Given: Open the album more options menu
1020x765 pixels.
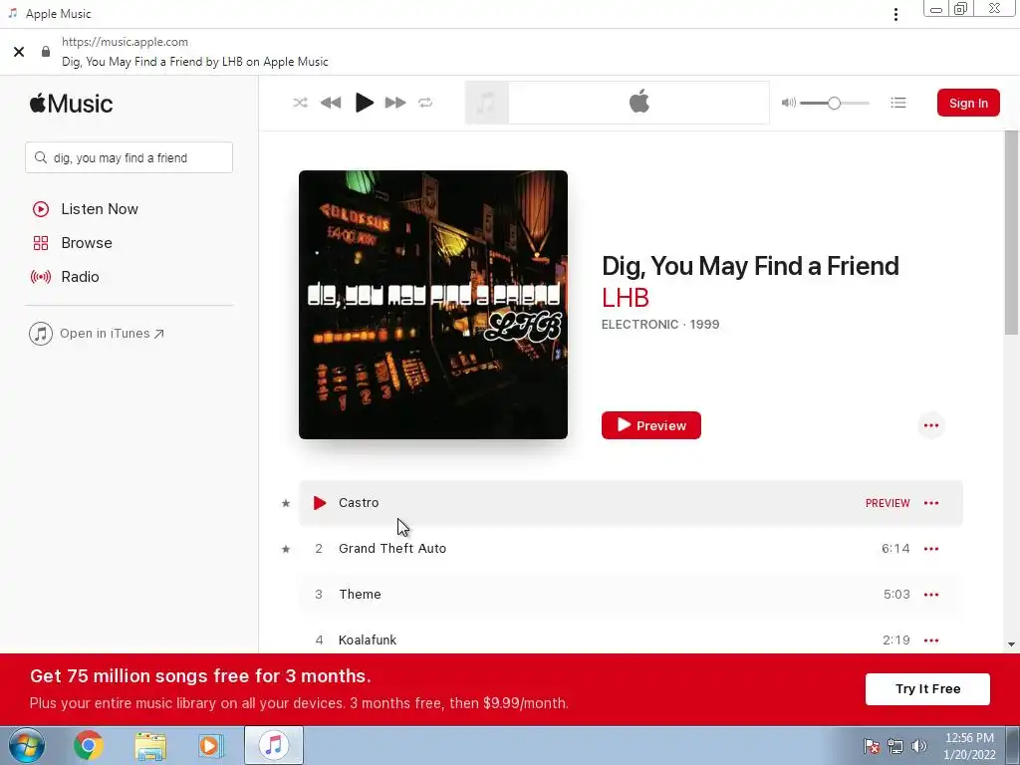Looking at the screenshot, I should 931,425.
